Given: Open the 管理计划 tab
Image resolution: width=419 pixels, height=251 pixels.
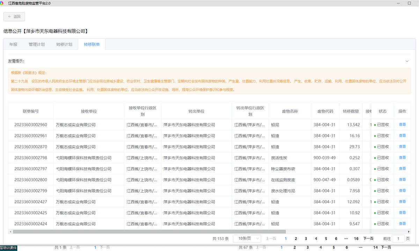Looking at the screenshot, I should click(37, 45).
